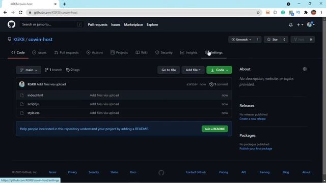Screen dimensions: 326x183
Task: Click the footer GitHub logo
Action: pyautogui.click(x=161, y=172)
